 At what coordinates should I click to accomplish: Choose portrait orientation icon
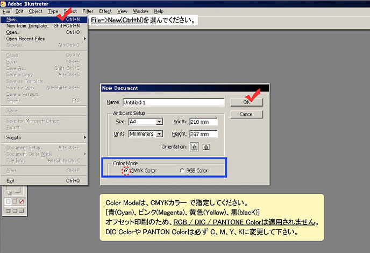[x=194, y=147]
